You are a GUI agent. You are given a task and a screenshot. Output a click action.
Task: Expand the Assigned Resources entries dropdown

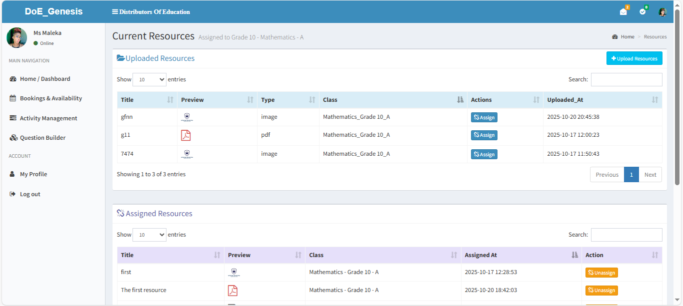click(149, 235)
